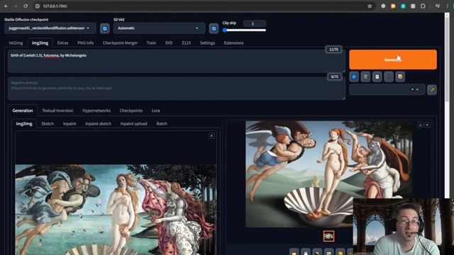Image resolution: width=454 pixels, height=255 pixels.
Task: Click the 0/75 negative prompt token counter
Action: tap(334, 76)
